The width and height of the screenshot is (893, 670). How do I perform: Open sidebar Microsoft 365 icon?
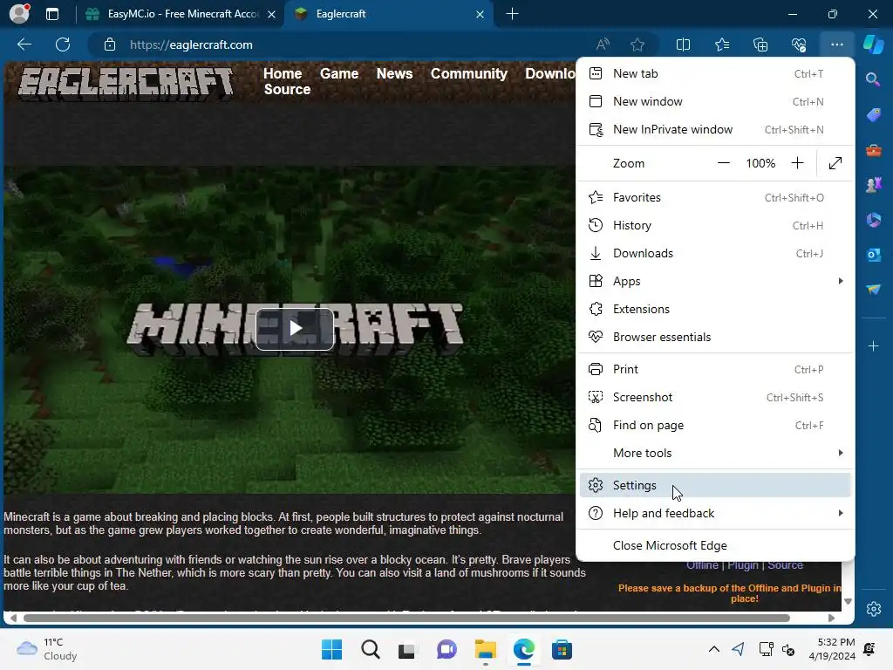pyautogui.click(x=873, y=220)
